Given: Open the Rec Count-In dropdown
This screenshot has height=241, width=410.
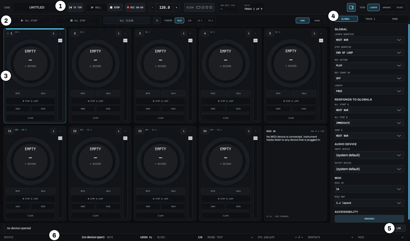Looking at the screenshot, I should [x=369, y=78].
